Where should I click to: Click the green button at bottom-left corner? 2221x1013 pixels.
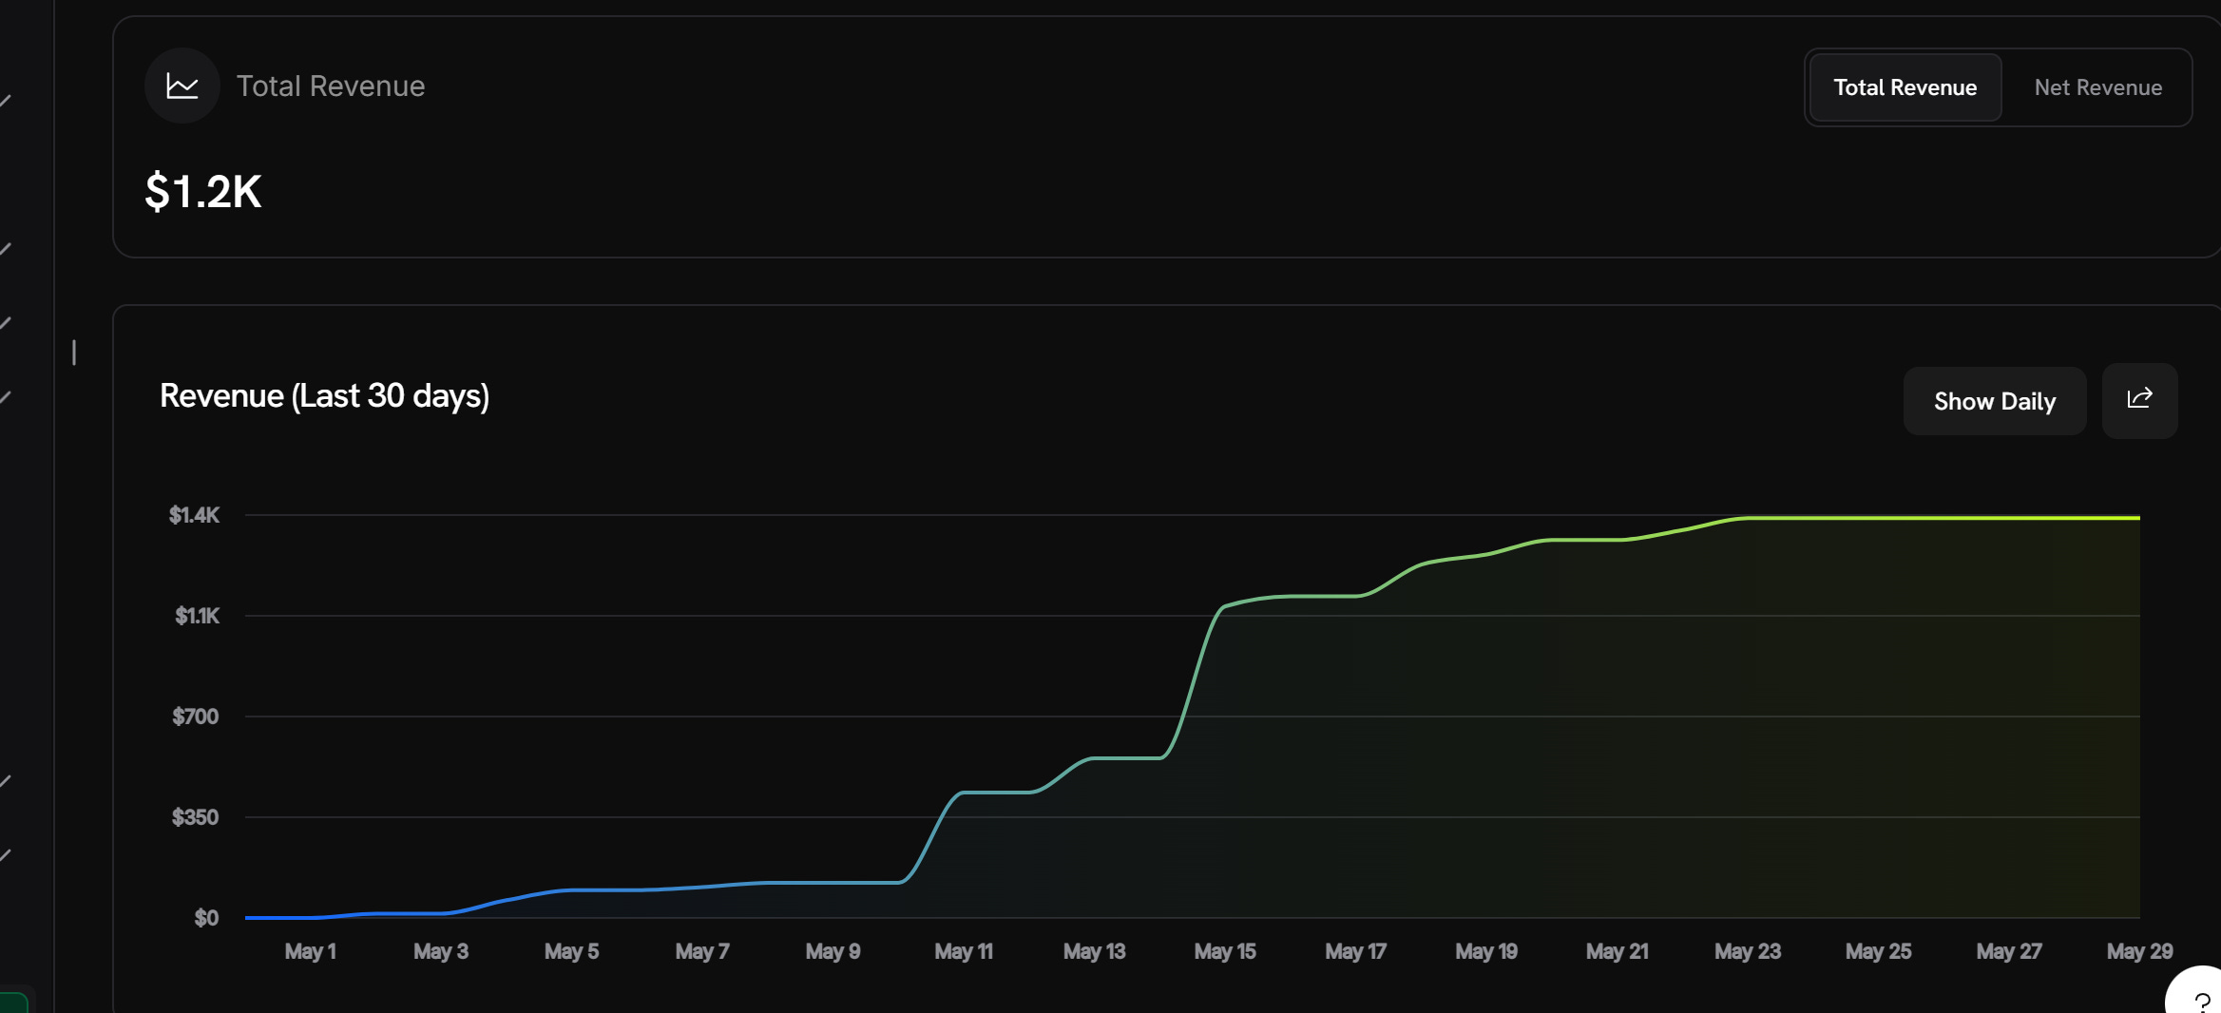click(x=13, y=1002)
